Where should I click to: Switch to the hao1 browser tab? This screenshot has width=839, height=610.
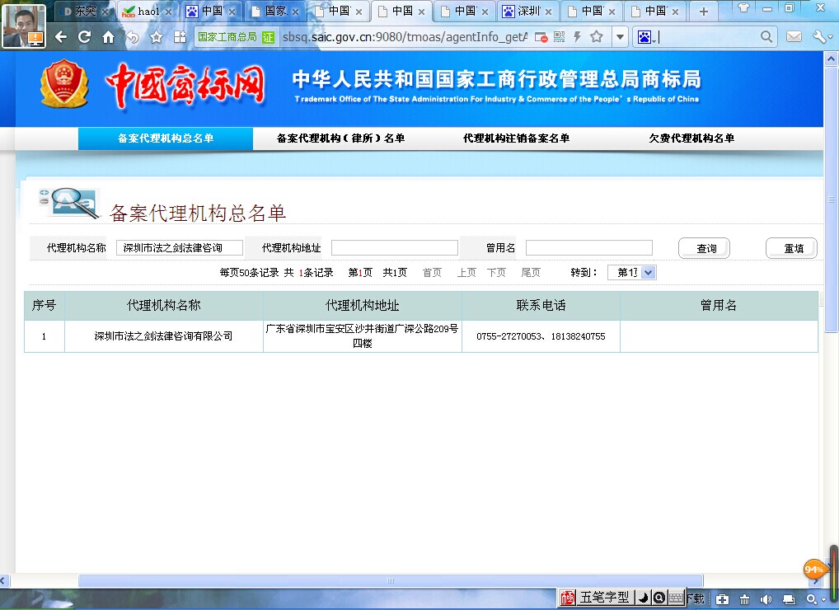[x=148, y=12]
